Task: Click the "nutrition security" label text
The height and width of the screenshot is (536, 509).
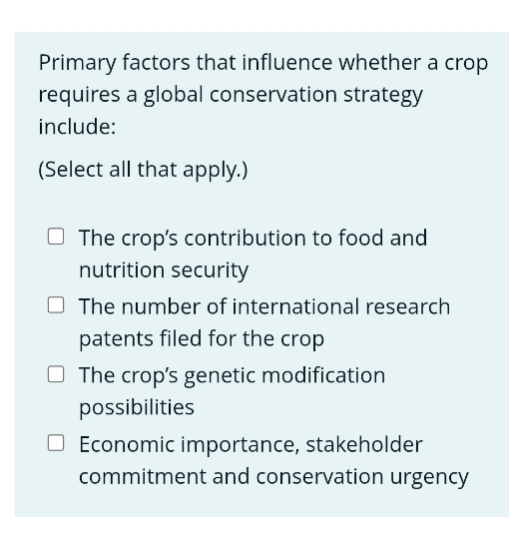Action: coord(164,270)
